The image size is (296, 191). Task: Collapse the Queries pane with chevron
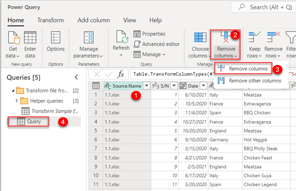coord(76,77)
